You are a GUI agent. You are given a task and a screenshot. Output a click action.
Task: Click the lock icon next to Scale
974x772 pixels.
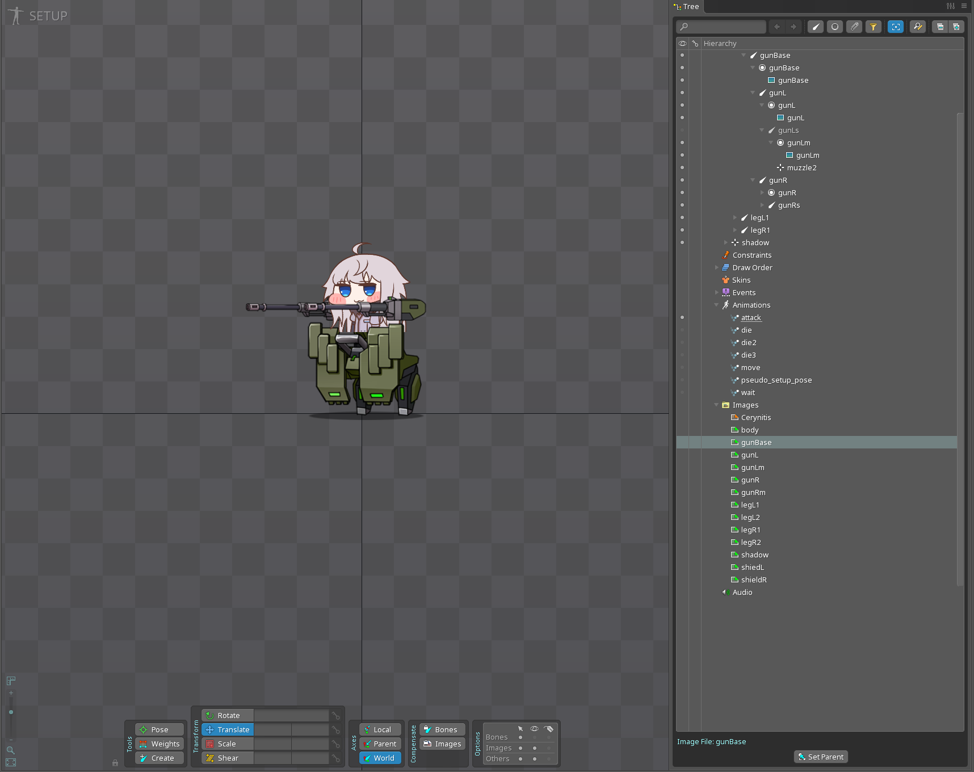pos(336,744)
